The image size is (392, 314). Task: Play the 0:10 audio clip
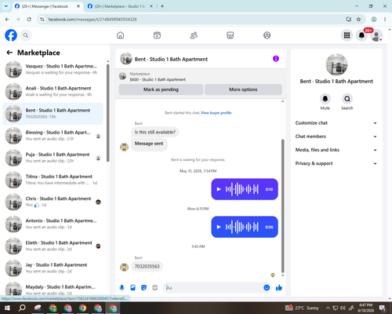[219, 189]
